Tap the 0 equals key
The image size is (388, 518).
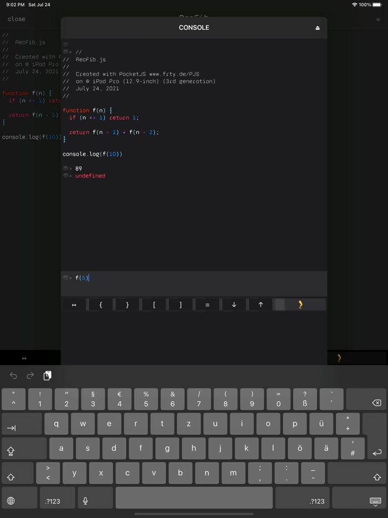point(278,399)
